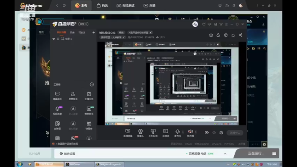Image resolution: width=297 pixels, height=167 pixels.
Task: Switch to WeGame taskbar item
Action: click(79, 164)
